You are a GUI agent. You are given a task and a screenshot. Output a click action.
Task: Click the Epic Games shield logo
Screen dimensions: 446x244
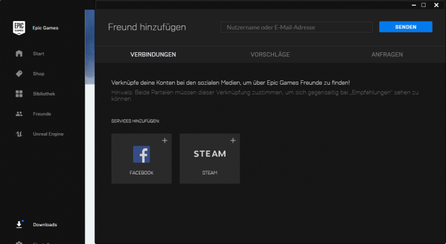pyautogui.click(x=19, y=28)
